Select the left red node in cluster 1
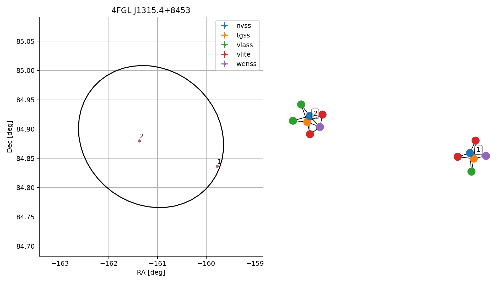The height and width of the screenshot is (283, 503). 458,157
